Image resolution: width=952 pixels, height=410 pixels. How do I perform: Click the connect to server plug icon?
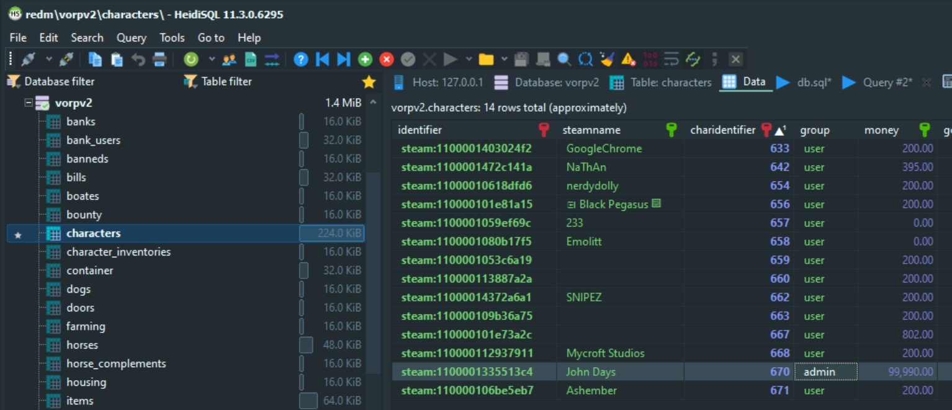click(x=28, y=60)
